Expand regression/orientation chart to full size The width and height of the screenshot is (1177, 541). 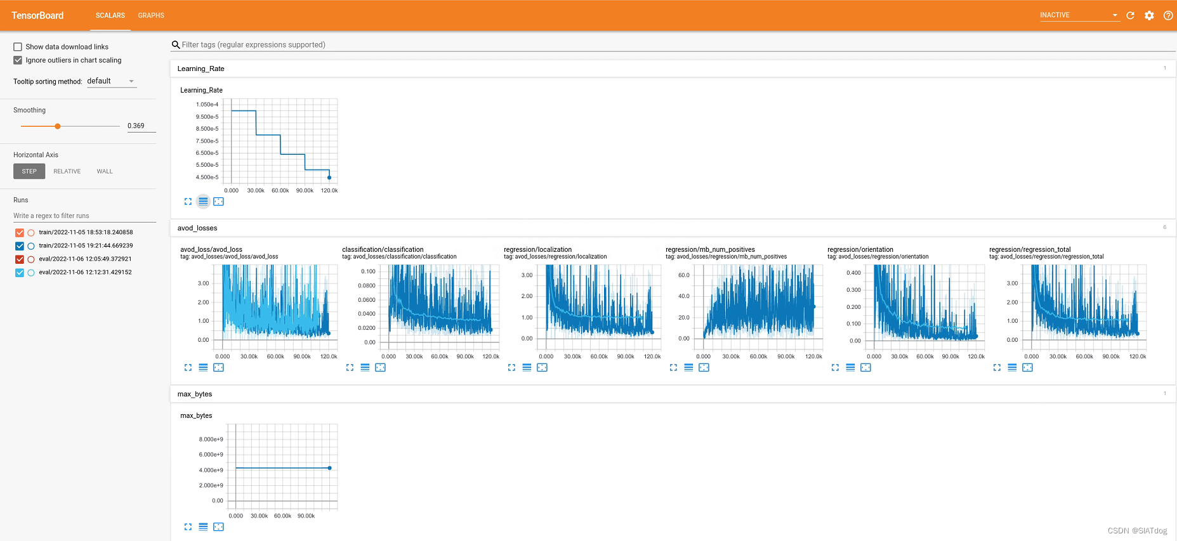pyautogui.click(x=835, y=368)
